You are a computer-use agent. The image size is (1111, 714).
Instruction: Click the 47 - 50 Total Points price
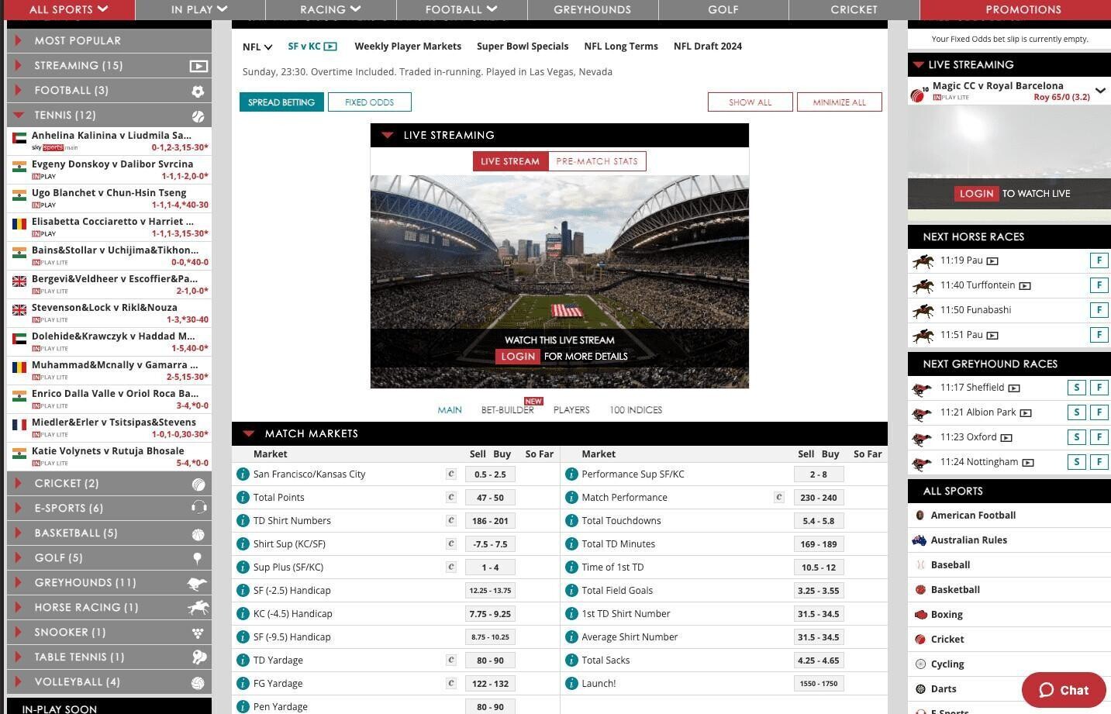pos(490,498)
